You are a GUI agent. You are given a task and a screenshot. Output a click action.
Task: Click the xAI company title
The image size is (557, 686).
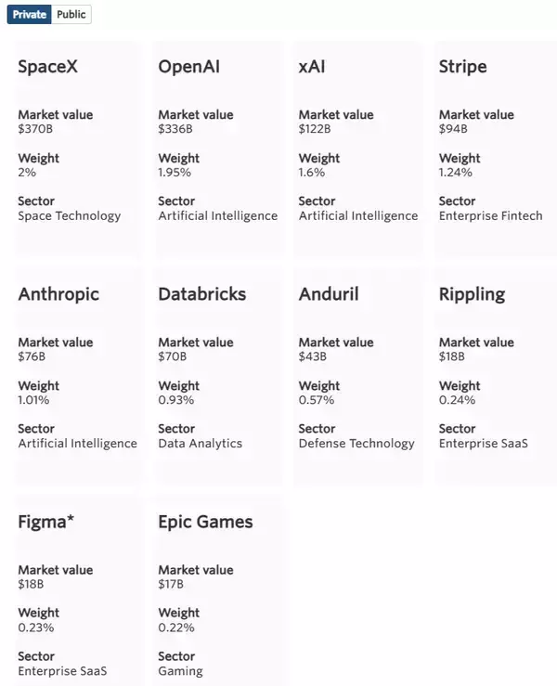click(x=312, y=67)
